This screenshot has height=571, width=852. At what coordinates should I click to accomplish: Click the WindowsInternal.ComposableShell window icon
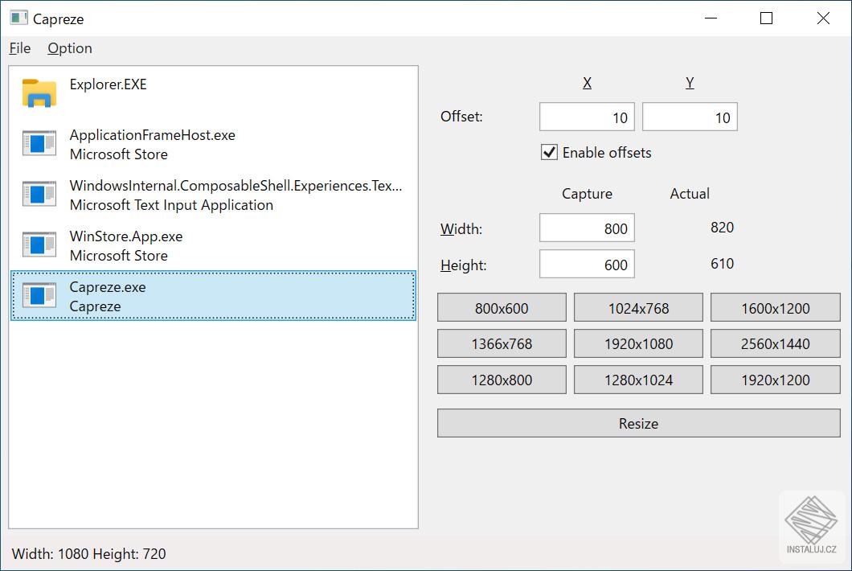pos(39,194)
